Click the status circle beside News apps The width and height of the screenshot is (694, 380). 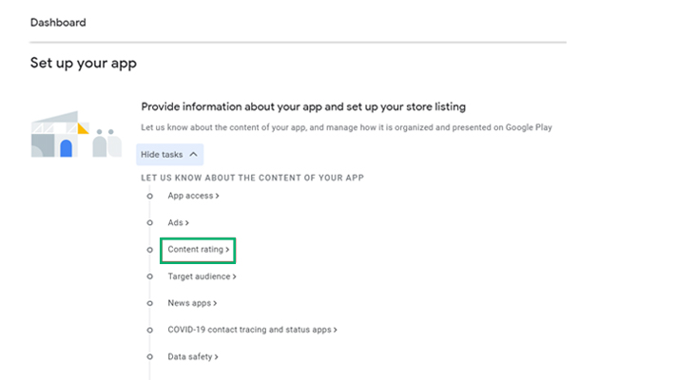tap(150, 303)
